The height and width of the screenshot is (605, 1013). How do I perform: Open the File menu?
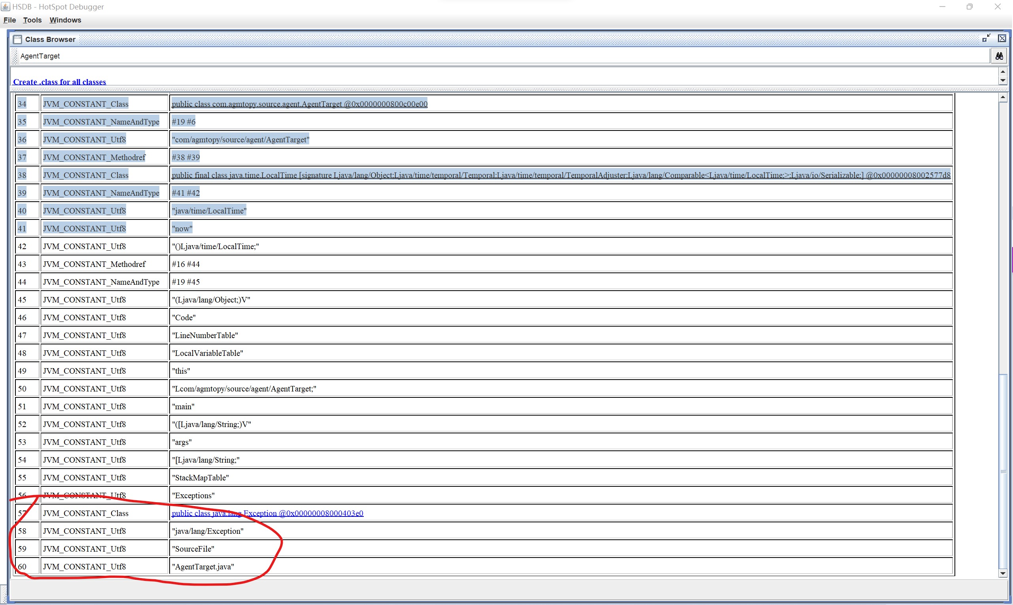[9, 20]
